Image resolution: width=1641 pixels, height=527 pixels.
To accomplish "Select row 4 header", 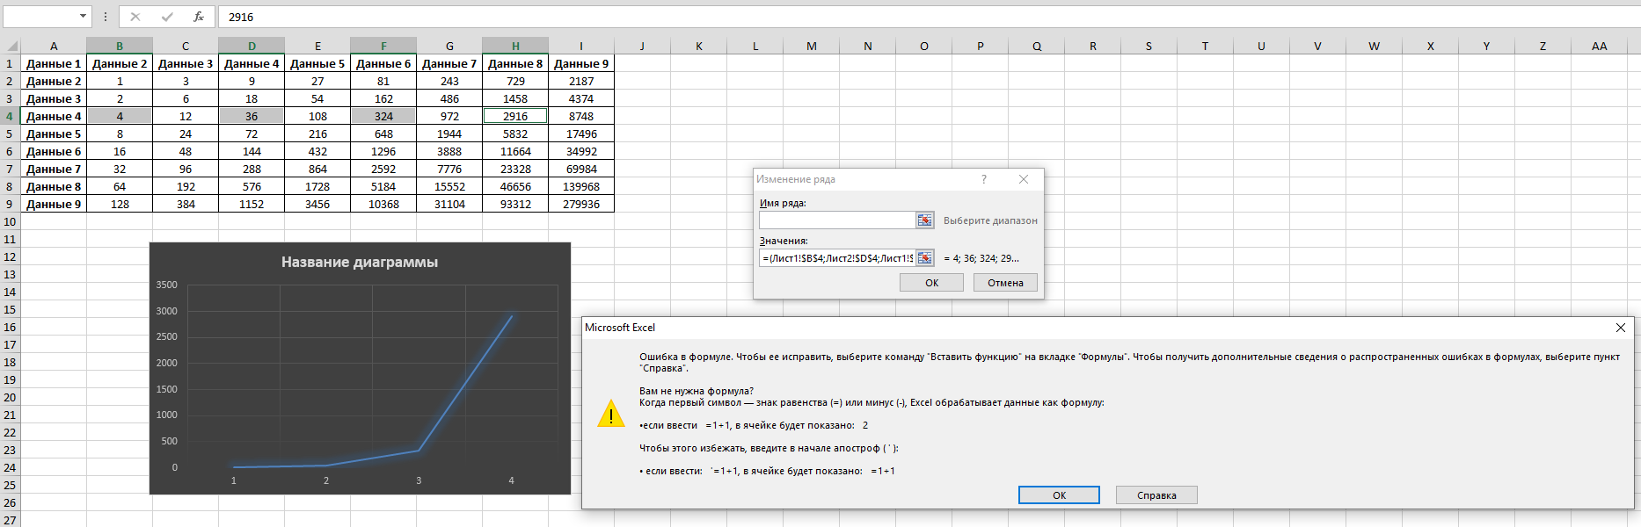I will coord(10,116).
